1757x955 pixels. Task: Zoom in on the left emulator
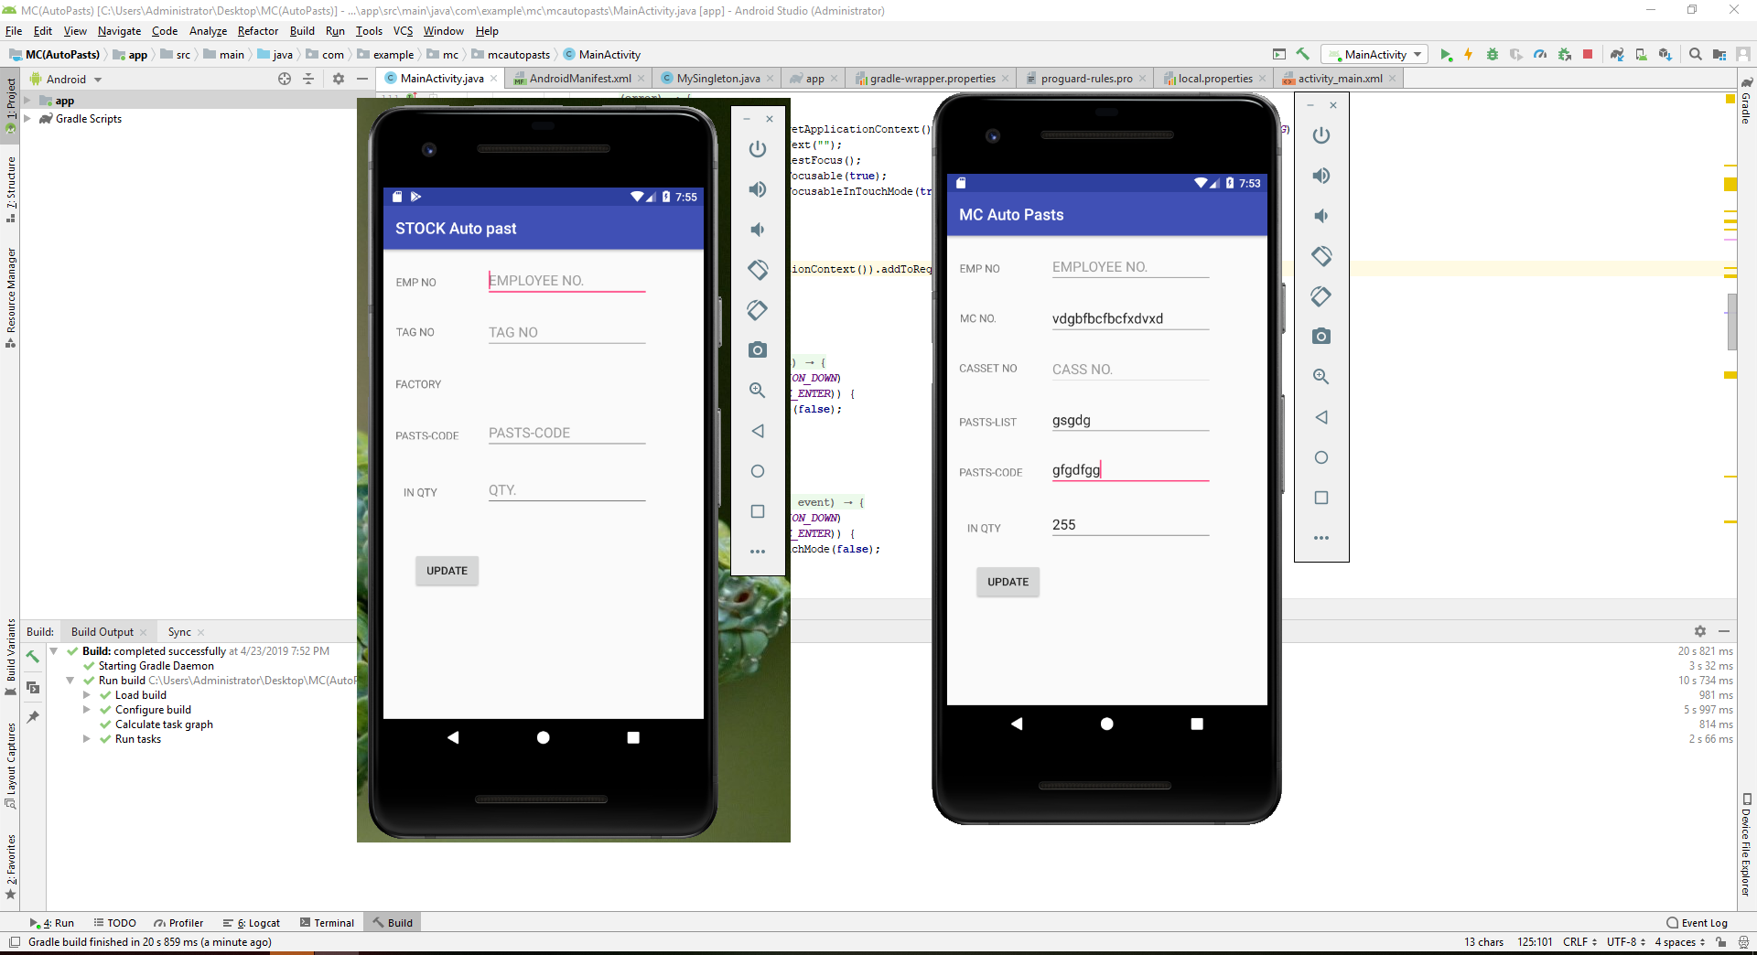coord(758,391)
